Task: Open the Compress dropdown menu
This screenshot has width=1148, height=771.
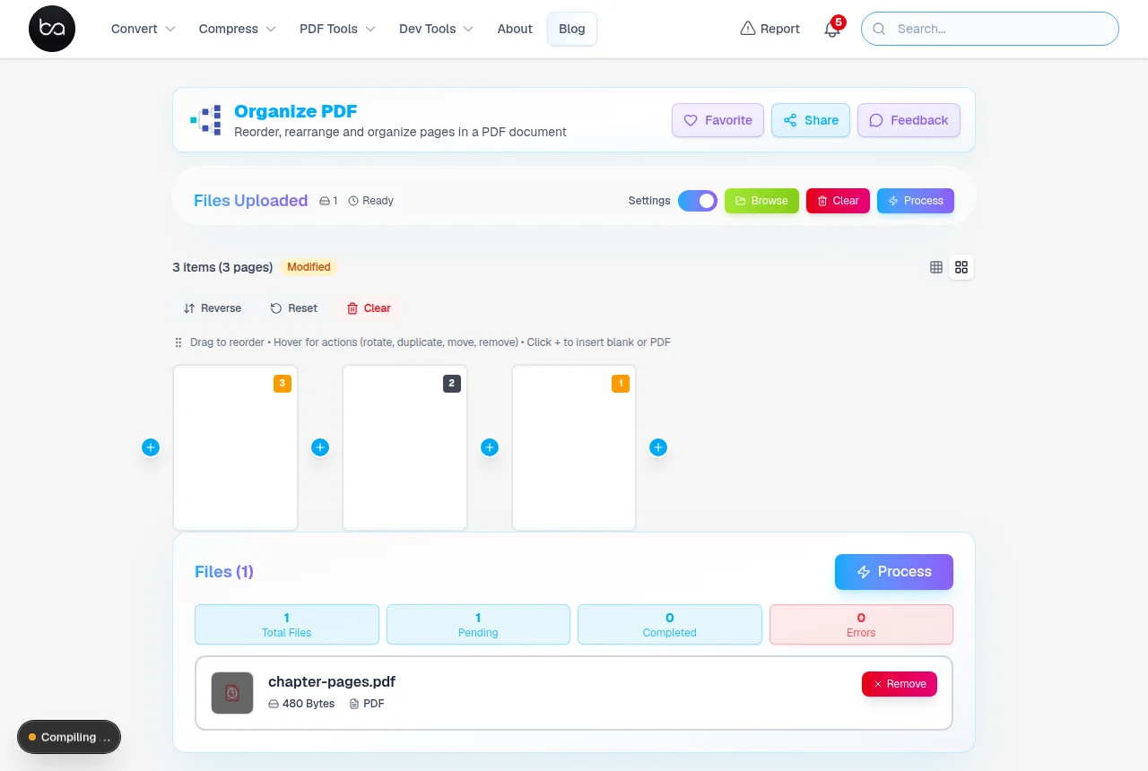Action: coord(237,29)
